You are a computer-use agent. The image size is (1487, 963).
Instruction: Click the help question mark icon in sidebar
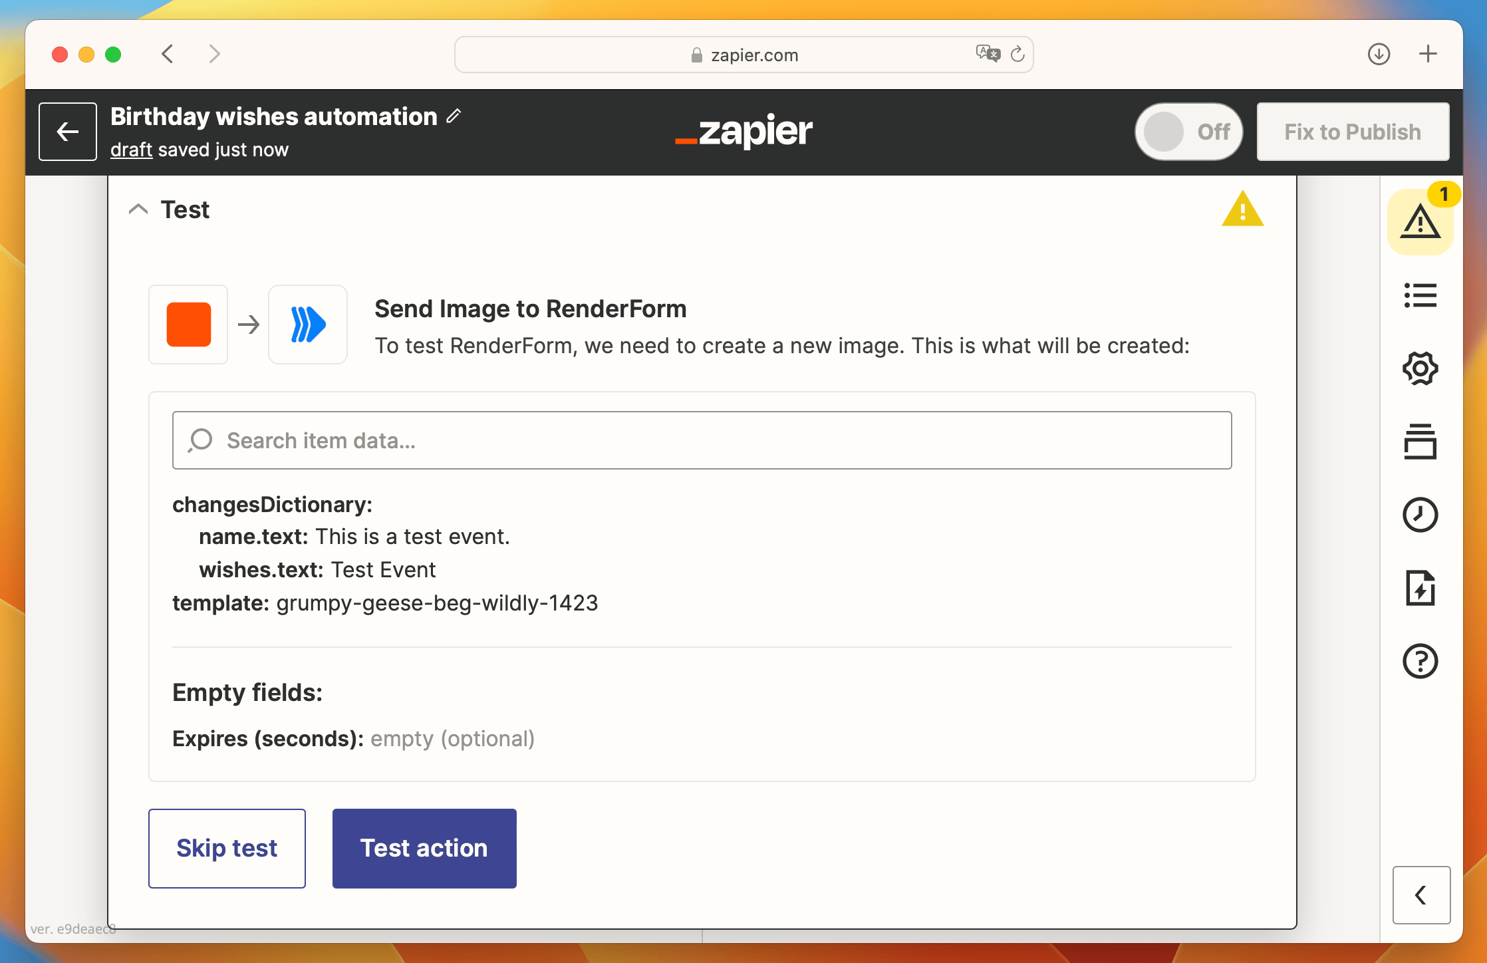(1420, 659)
